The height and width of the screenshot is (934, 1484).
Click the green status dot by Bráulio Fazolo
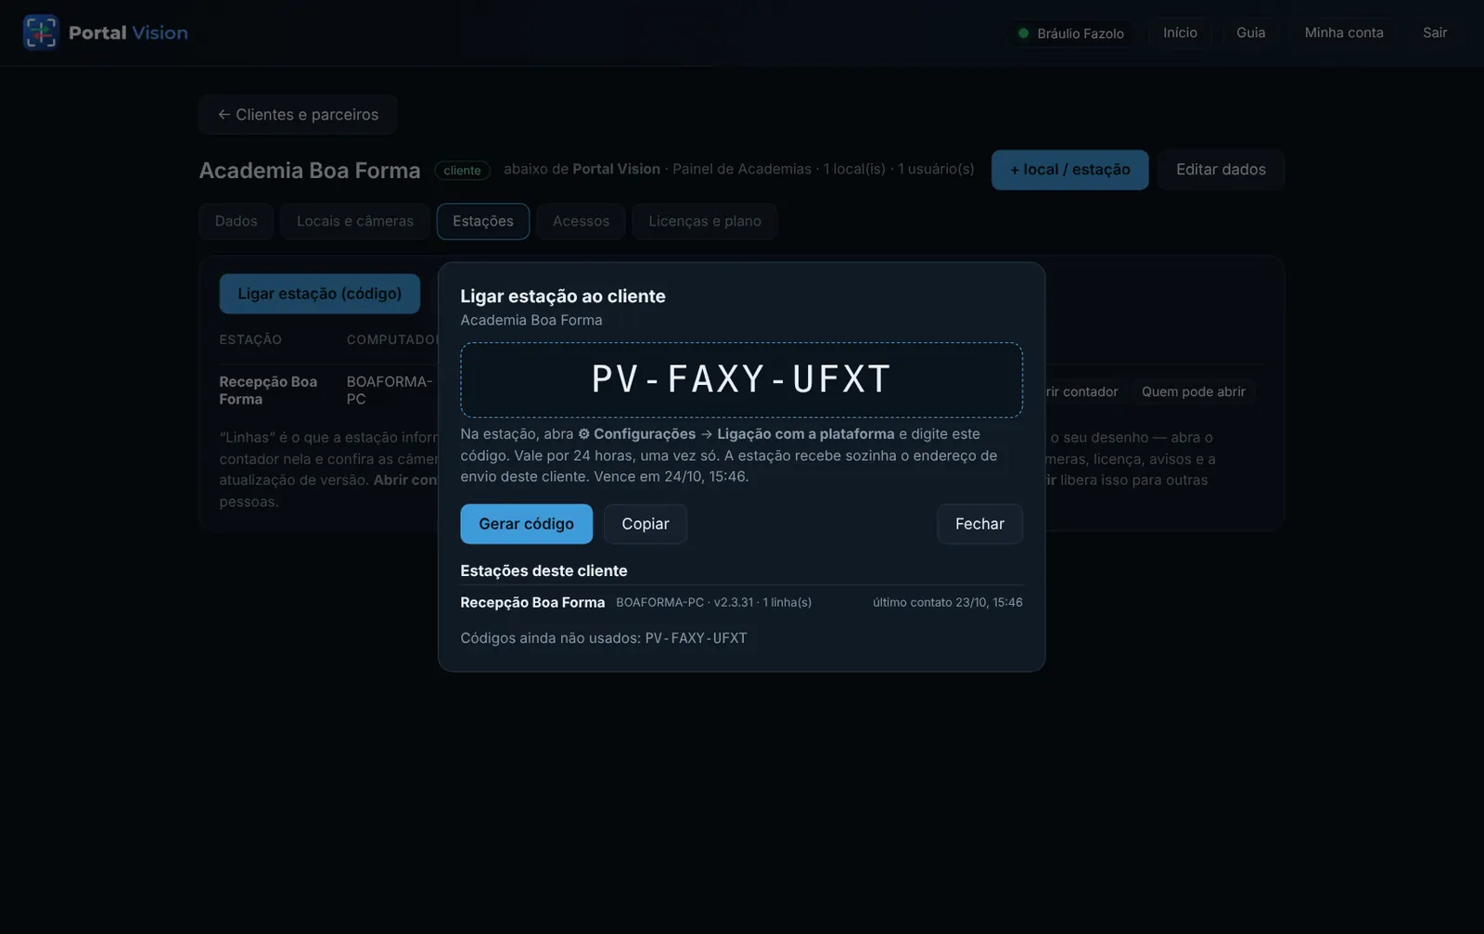[1023, 33]
